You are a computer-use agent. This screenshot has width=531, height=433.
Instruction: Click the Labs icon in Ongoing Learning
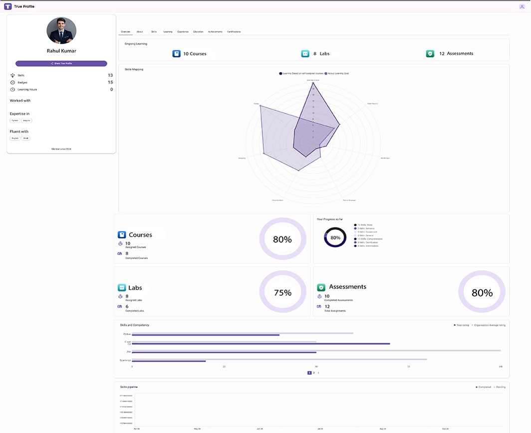[305, 54]
